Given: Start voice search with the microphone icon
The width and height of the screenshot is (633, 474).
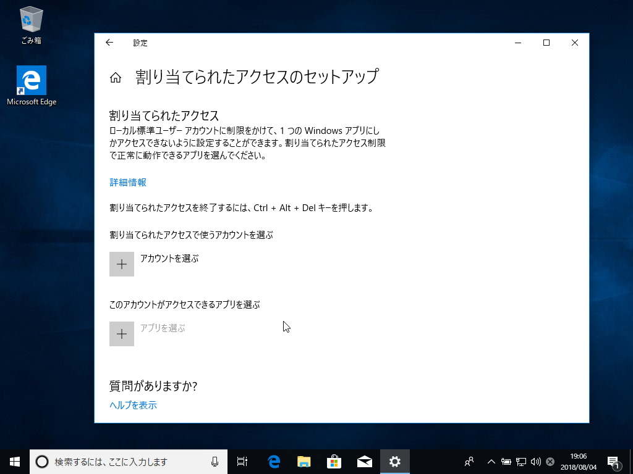Looking at the screenshot, I should click(x=216, y=461).
